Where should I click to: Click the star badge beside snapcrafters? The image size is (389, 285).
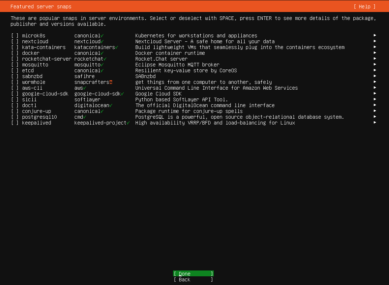(111, 82)
